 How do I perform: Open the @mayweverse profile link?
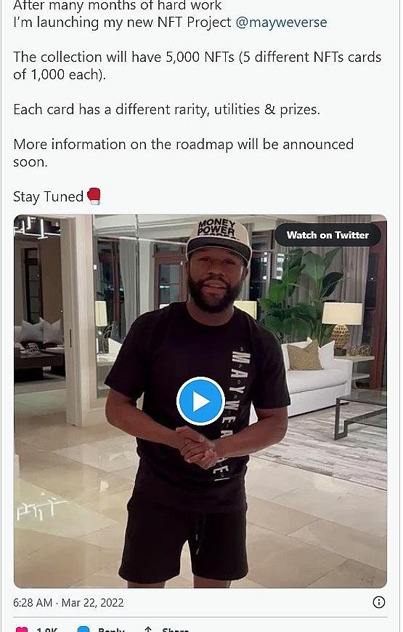coord(281,22)
